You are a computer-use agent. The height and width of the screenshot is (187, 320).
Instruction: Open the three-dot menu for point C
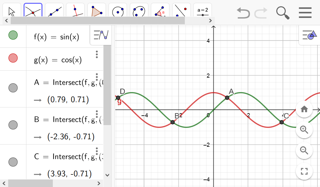coord(97,151)
